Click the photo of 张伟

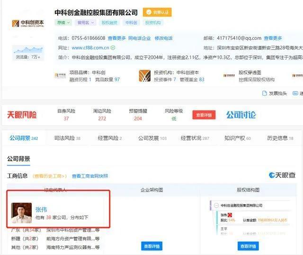point(21,213)
